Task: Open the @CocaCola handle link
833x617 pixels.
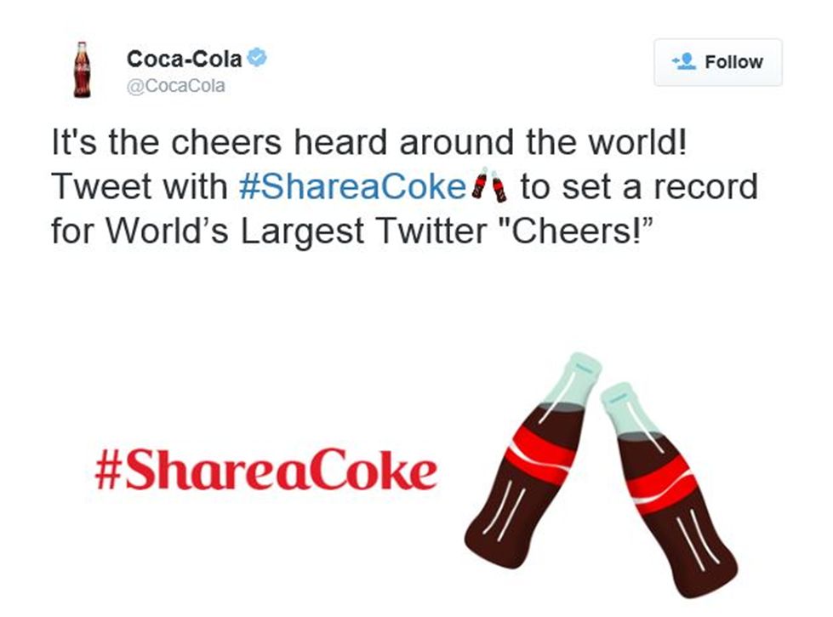Action: tap(176, 86)
